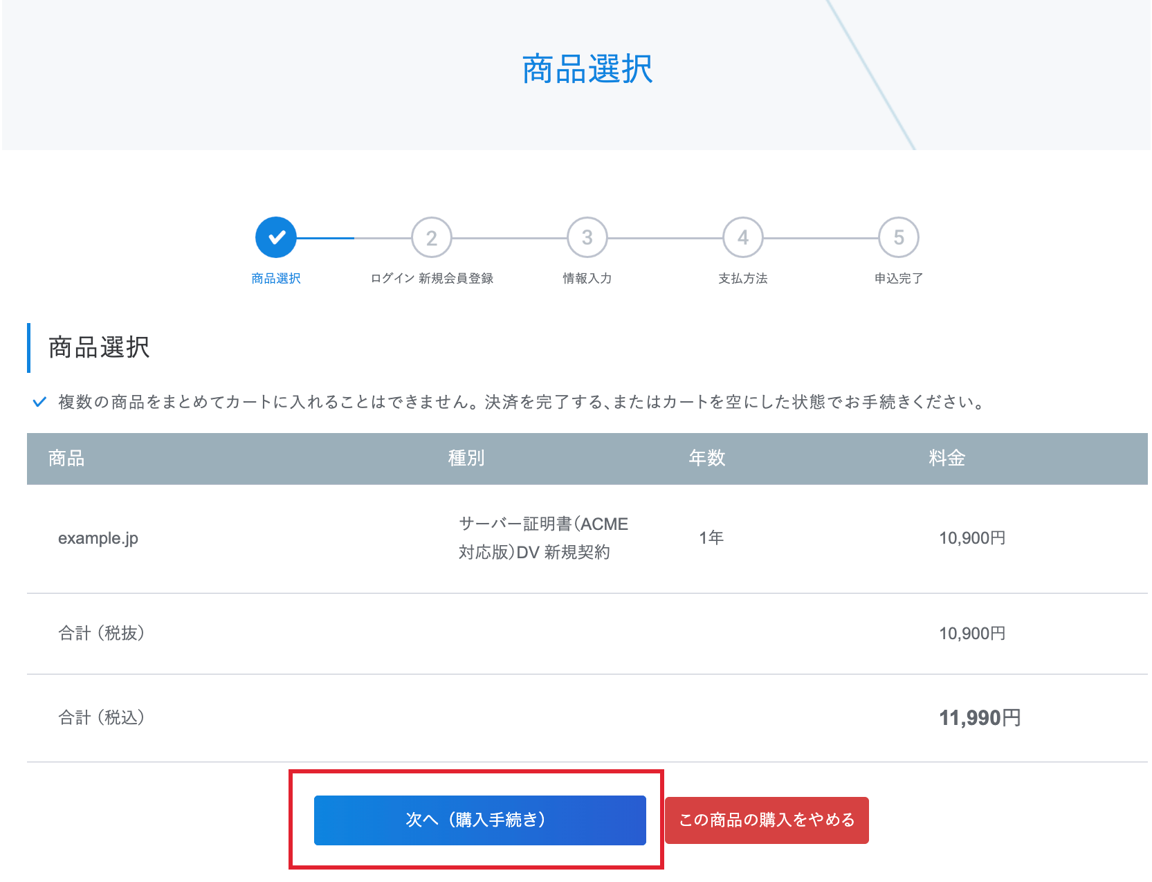Click the 種別 column header
The height and width of the screenshot is (882, 1152).
(466, 458)
